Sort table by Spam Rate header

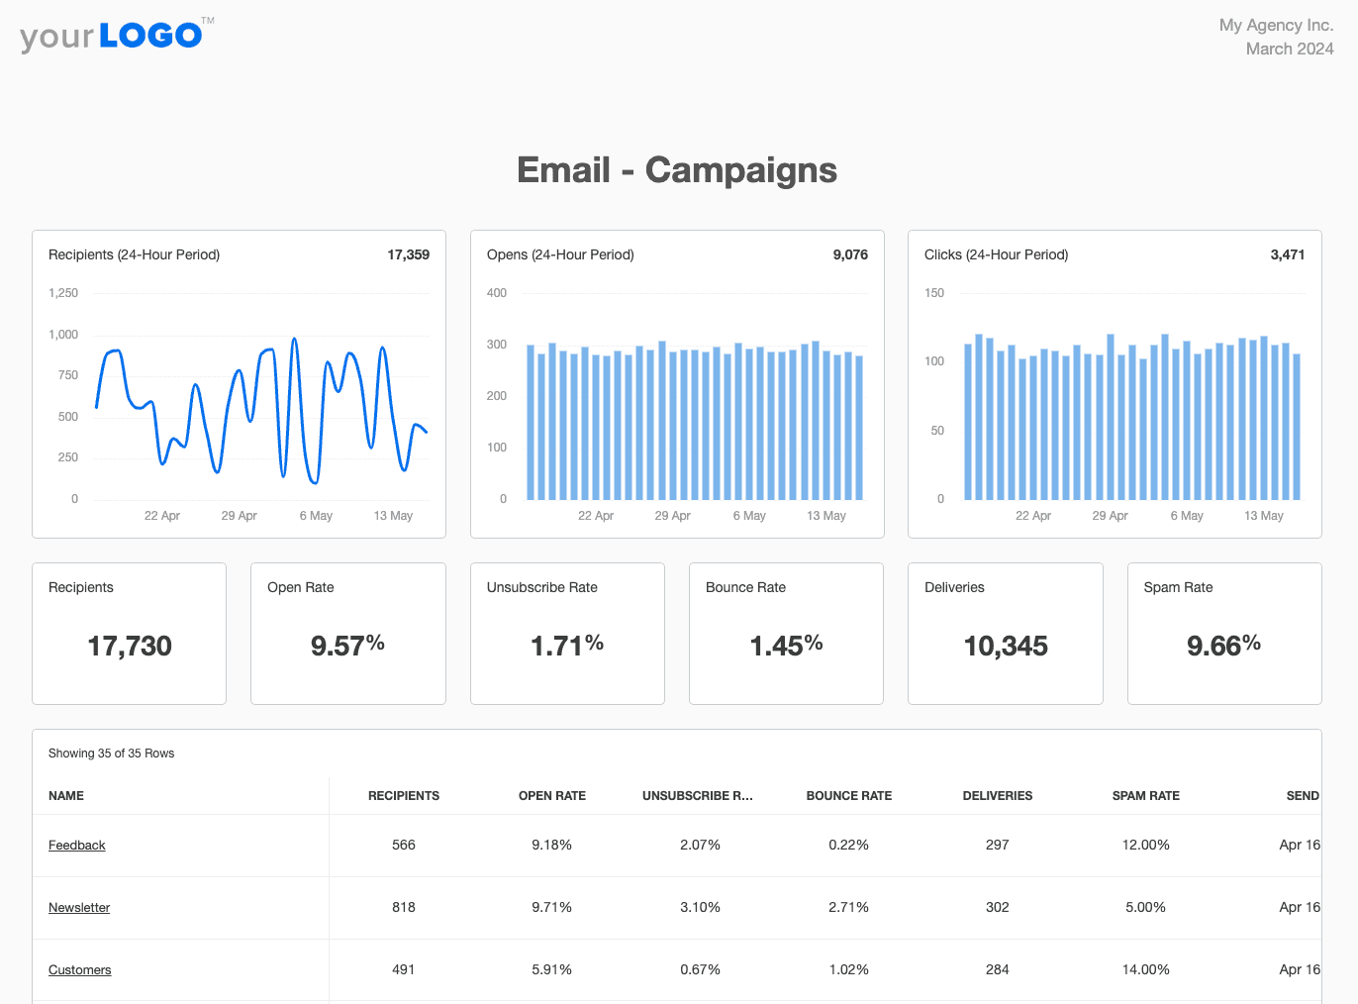click(x=1145, y=795)
